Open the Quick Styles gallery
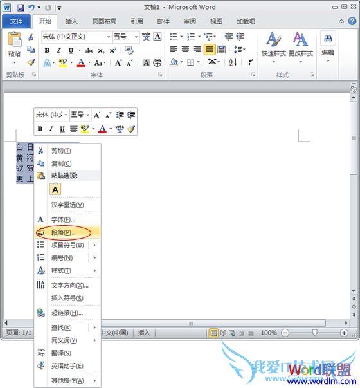 [x=274, y=47]
